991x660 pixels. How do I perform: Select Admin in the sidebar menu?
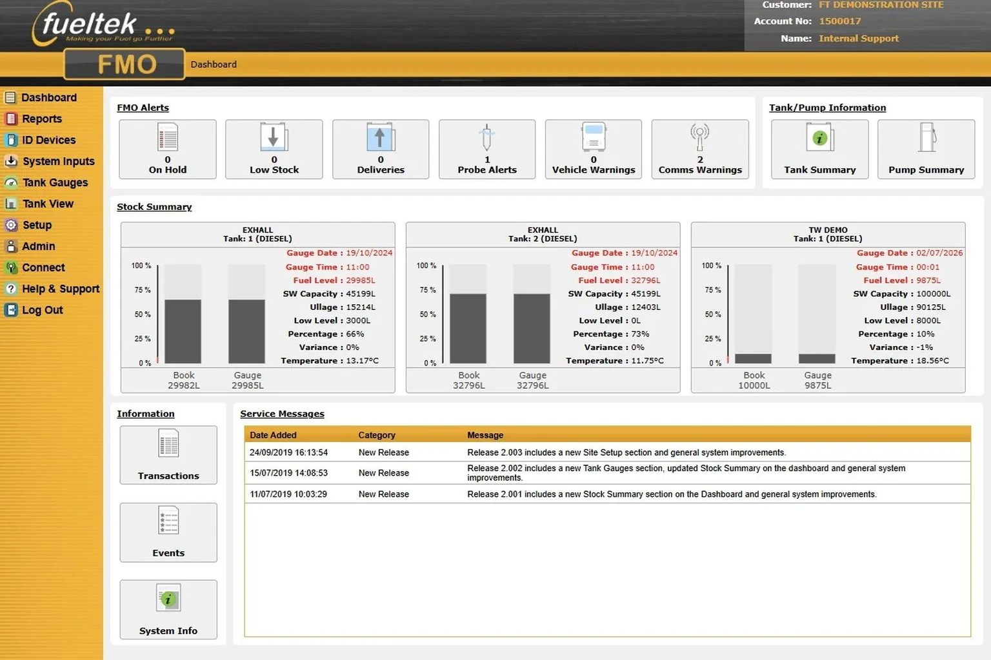(39, 246)
